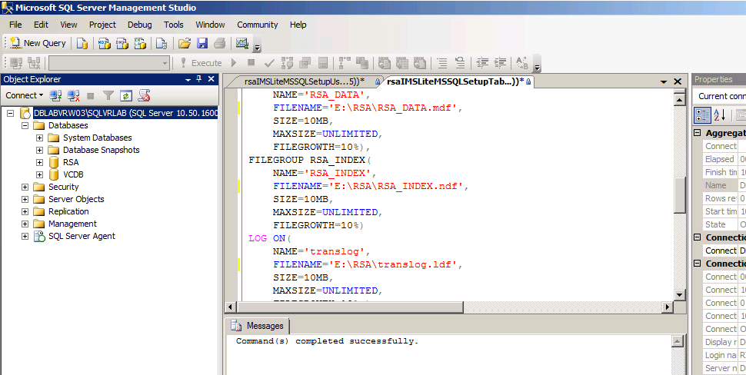The image size is (746, 375).
Task: Open the Debug menu
Action: 140,25
